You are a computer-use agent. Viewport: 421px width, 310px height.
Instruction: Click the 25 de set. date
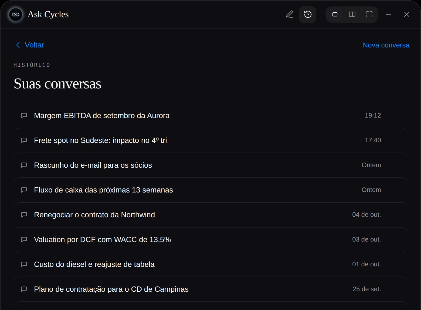[367, 289]
